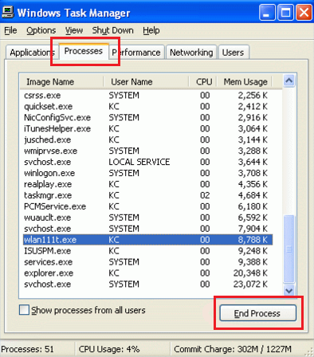
Task: Select the quickset.exe process
Action: pos(147,107)
